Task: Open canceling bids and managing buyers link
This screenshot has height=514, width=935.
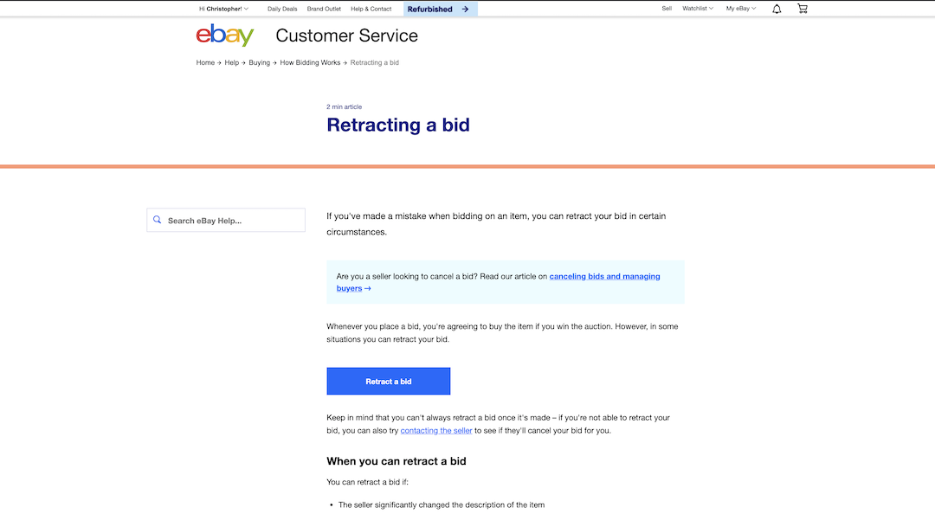Action: point(498,282)
